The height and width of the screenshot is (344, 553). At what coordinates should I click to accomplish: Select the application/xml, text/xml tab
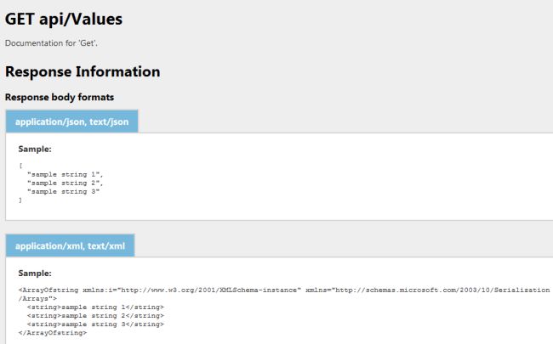70,245
